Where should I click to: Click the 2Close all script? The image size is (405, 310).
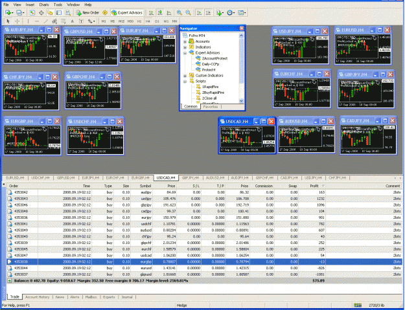[209, 98]
